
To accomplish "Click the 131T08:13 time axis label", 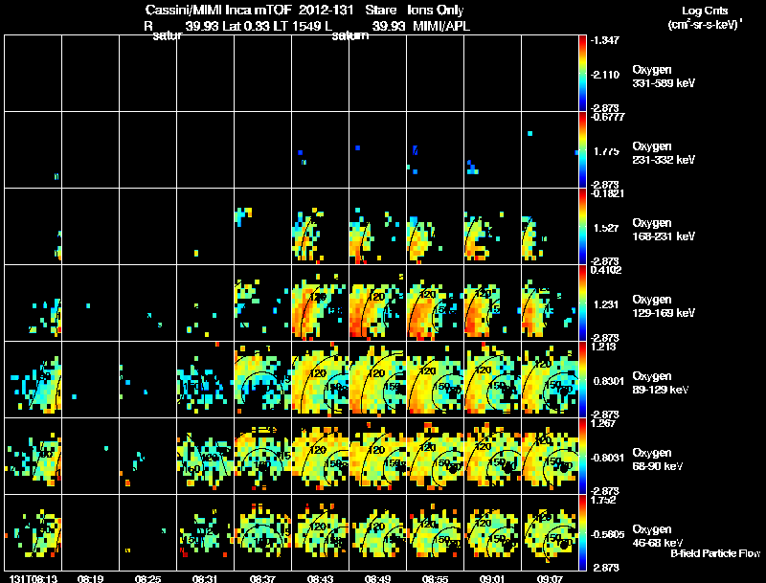I will click(x=34, y=578).
